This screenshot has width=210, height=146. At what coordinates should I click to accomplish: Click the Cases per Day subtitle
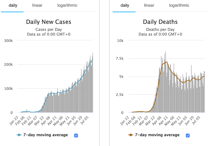tap(49, 29)
